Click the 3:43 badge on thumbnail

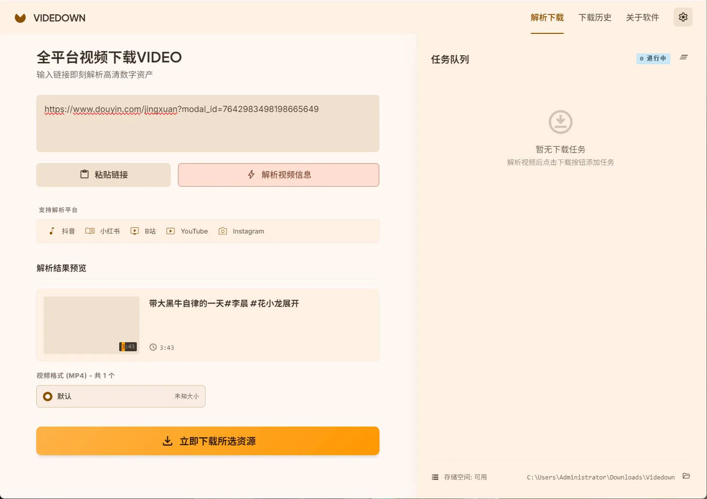coord(128,346)
